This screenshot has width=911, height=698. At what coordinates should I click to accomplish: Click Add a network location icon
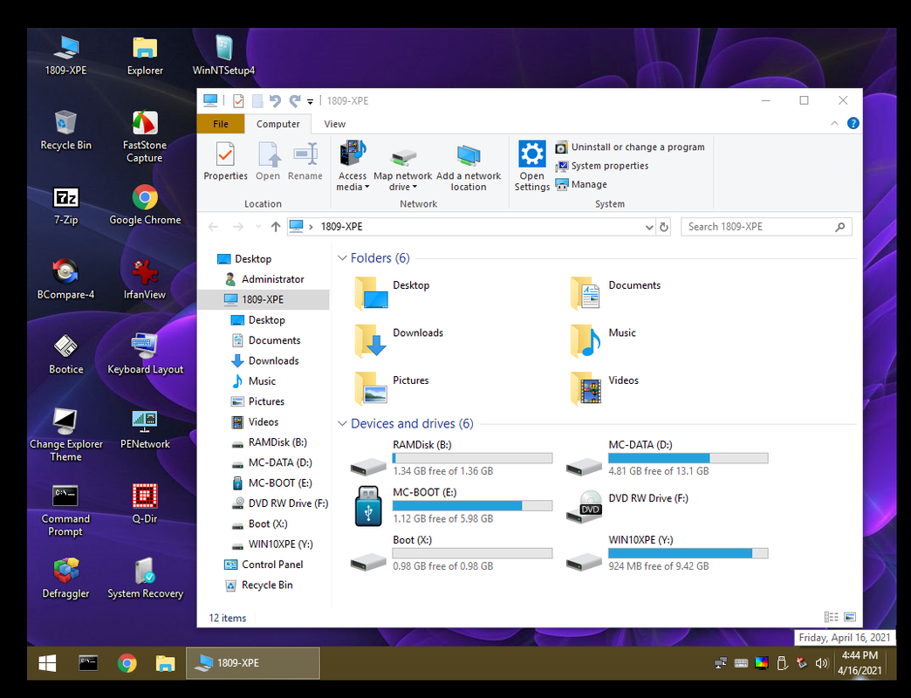[x=469, y=155]
